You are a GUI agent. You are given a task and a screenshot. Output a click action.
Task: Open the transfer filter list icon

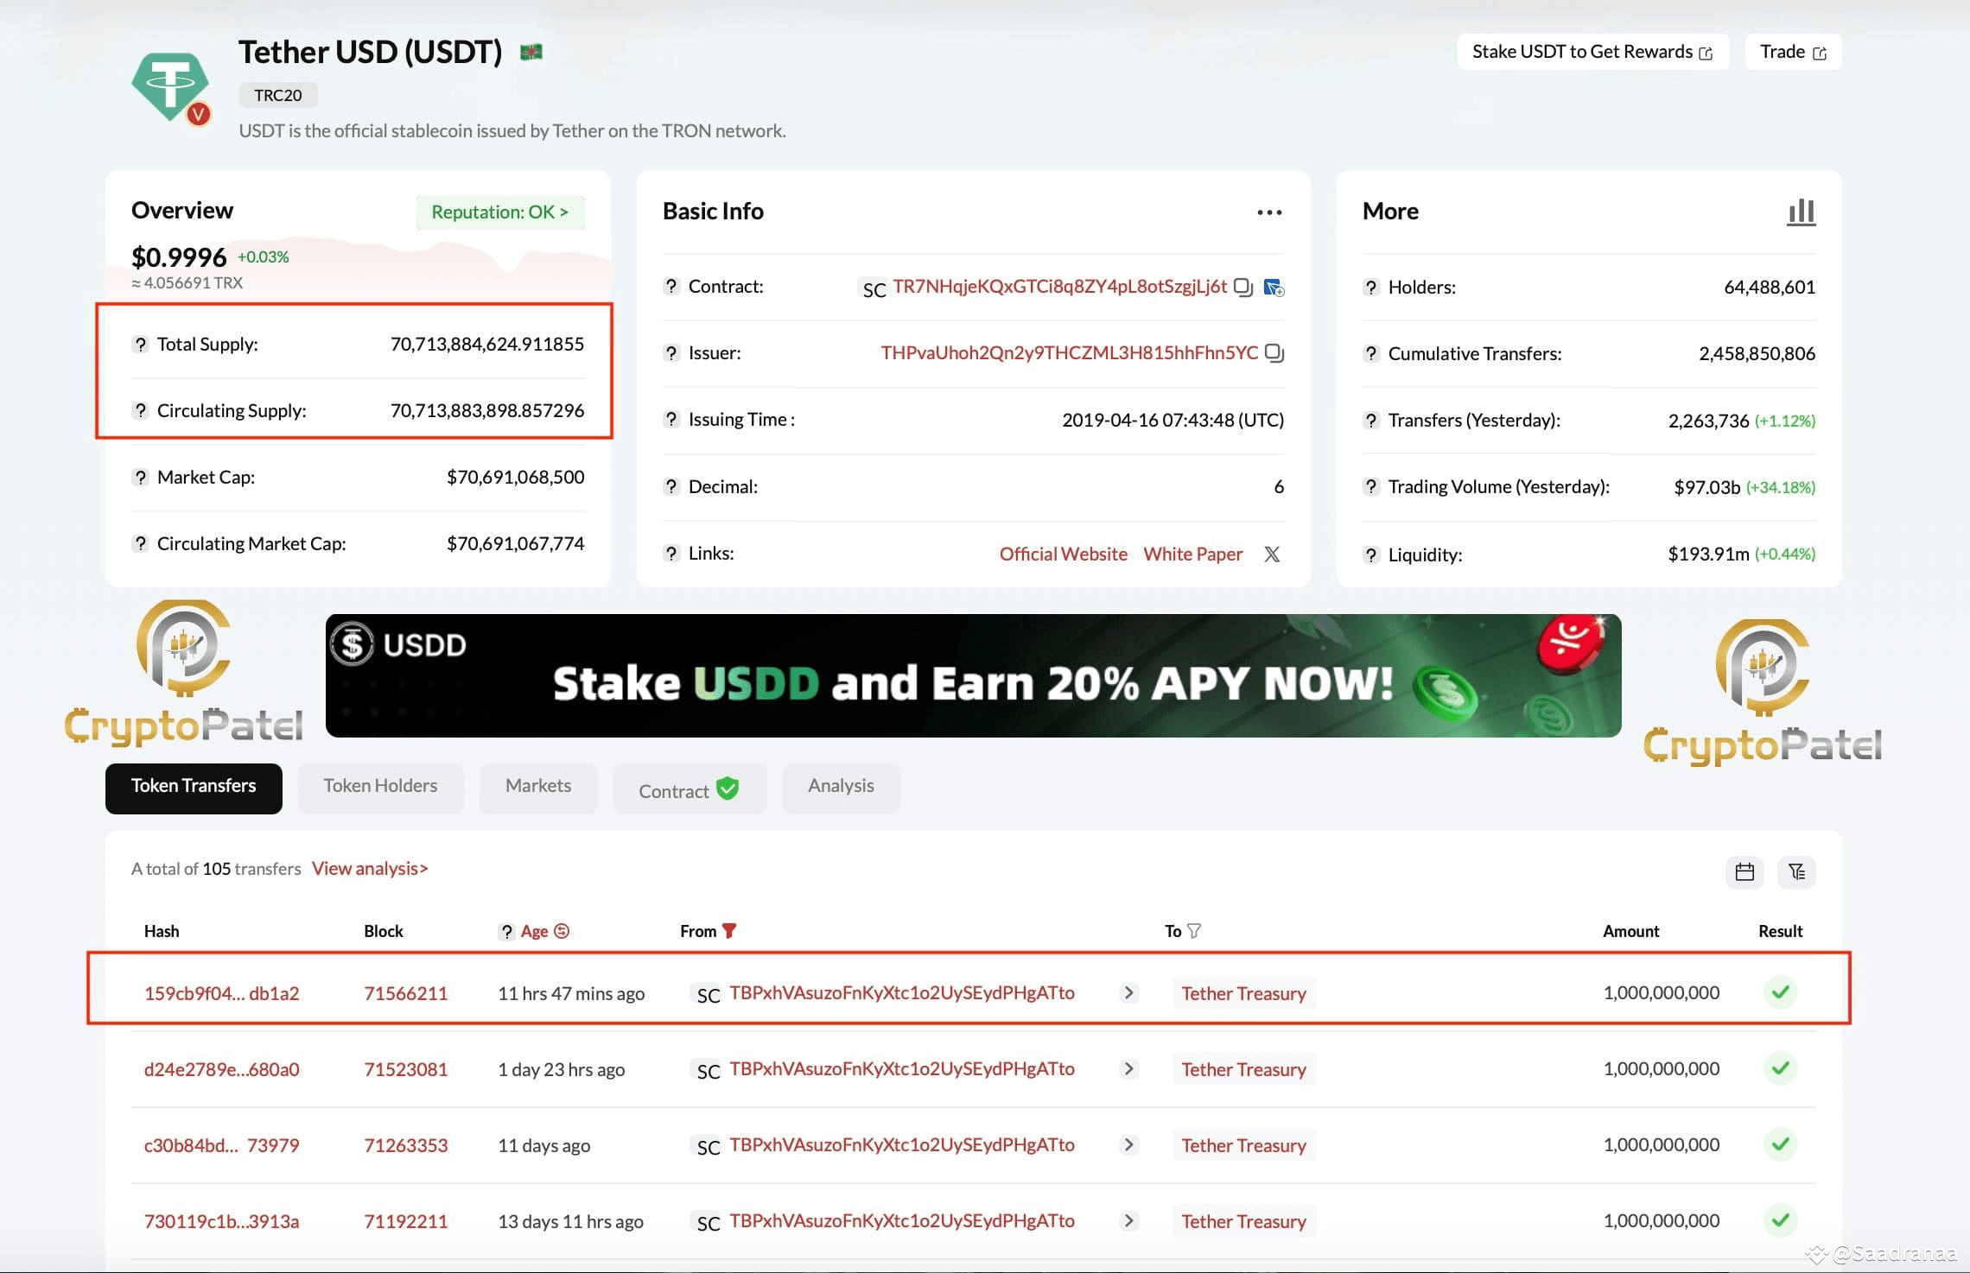[1797, 871]
